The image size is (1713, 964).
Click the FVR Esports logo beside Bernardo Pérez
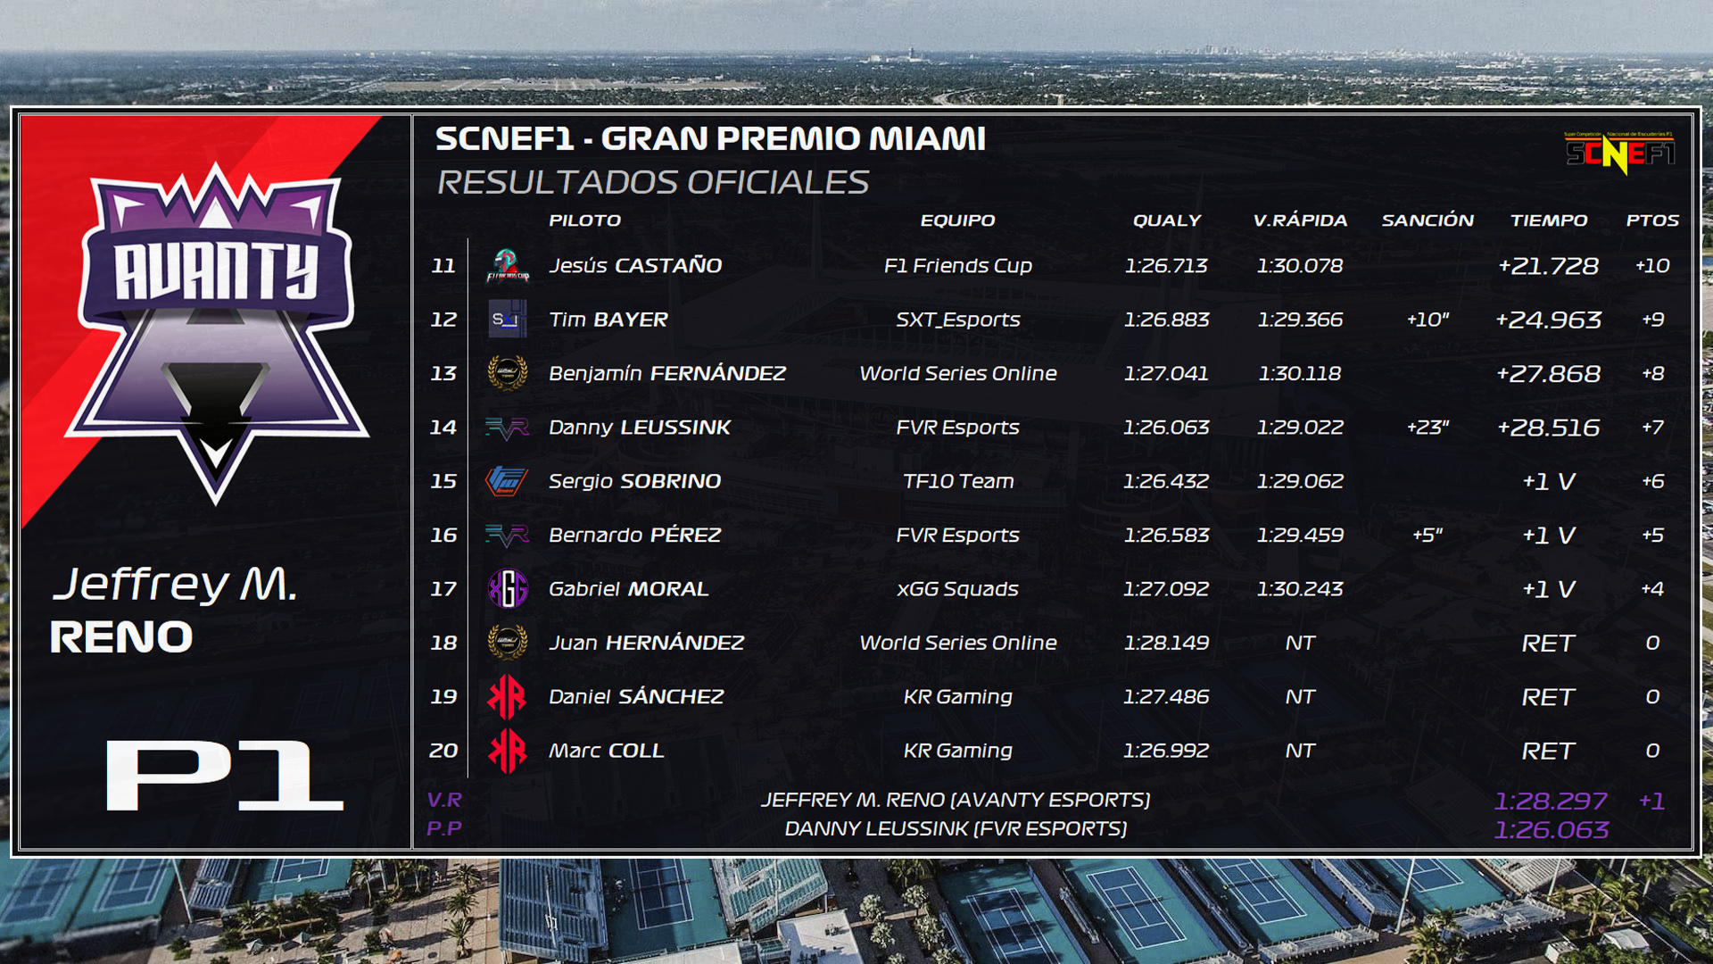pyautogui.click(x=508, y=535)
